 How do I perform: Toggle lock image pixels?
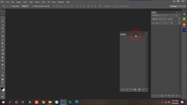[160, 23]
